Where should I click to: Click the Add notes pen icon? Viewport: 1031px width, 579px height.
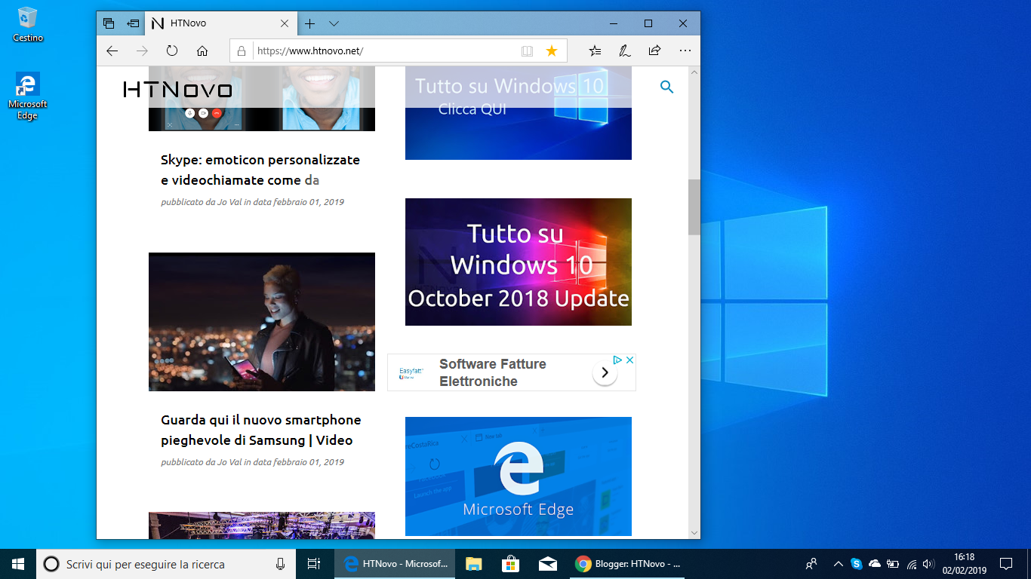(x=624, y=51)
